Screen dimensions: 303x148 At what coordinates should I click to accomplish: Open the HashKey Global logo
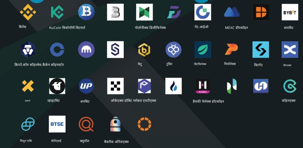pos(203,86)
